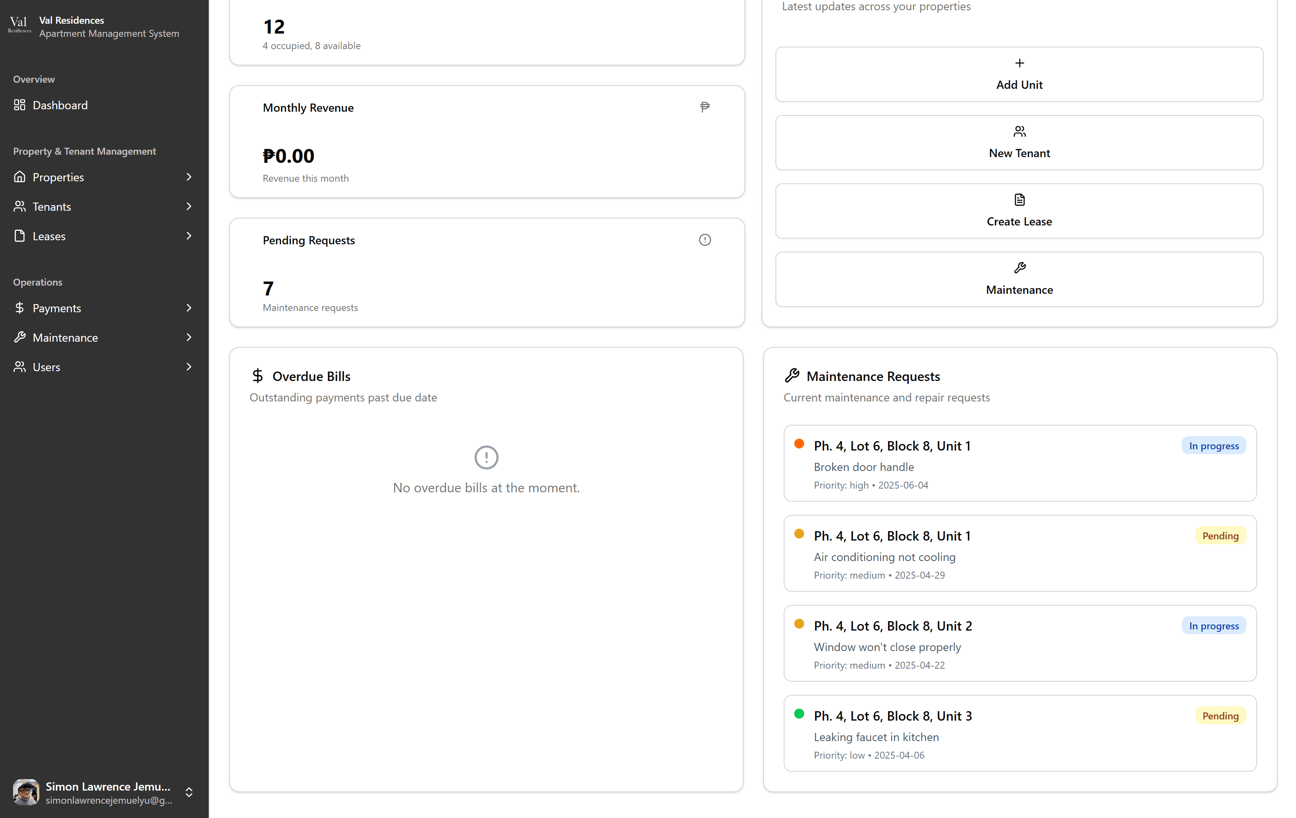Click the peso icon on Monthly Revenue card
Image resolution: width=1296 pixels, height=818 pixels.
(x=705, y=107)
